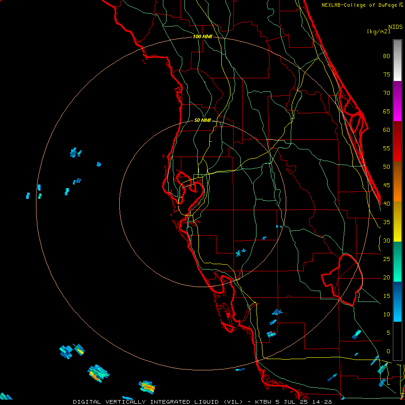Select legend value 5

pyautogui.click(x=388, y=333)
